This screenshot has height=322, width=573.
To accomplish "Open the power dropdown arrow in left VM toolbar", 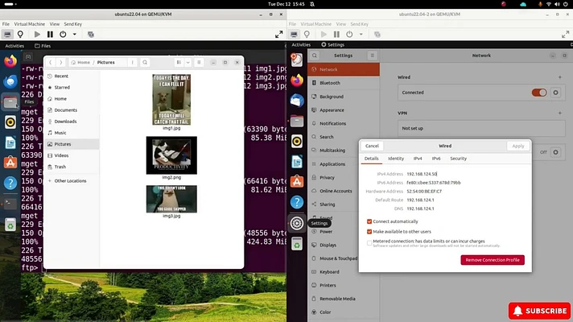I will pos(75,35).
